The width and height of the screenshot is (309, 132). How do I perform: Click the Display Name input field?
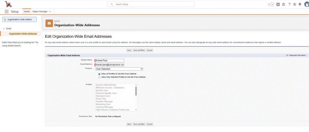click(x=110, y=61)
